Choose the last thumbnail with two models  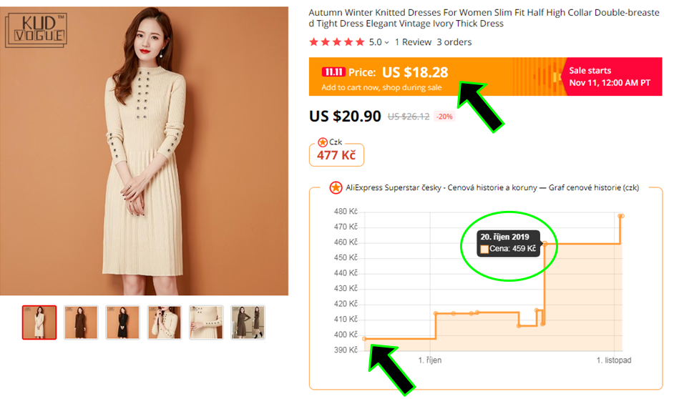pos(248,322)
